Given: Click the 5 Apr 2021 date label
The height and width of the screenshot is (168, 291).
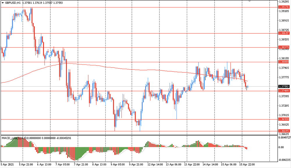Looking at the screenshot, I should point(7,165).
